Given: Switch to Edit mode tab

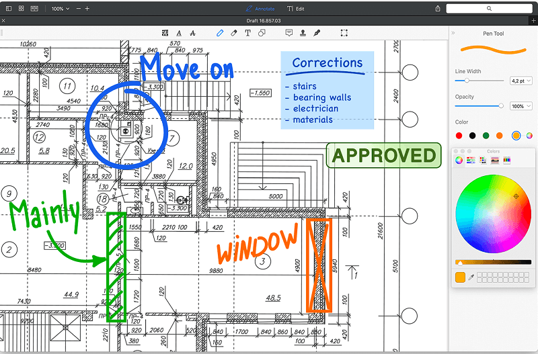Looking at the screenshot, I should click(295, 9).
